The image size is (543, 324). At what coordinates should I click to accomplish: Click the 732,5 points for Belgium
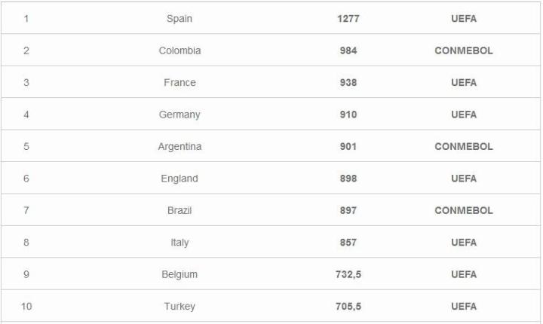point(348,274)
